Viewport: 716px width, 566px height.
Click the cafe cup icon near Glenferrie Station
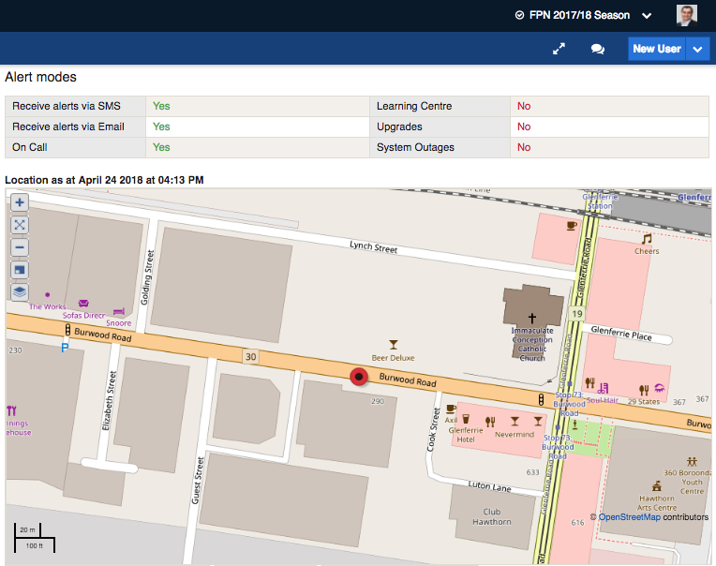click(572, 226)
